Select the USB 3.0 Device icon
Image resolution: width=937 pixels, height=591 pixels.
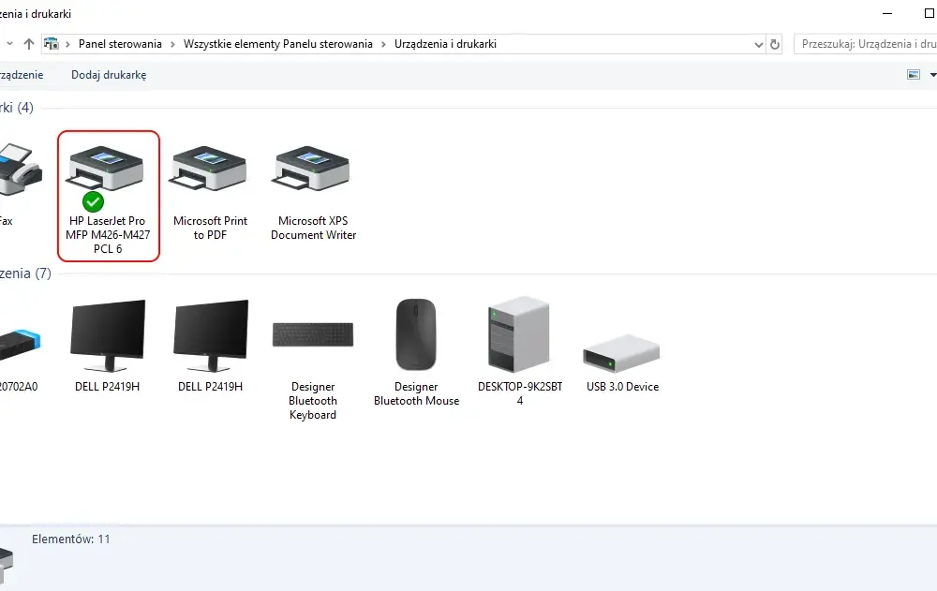coord(622,362)
